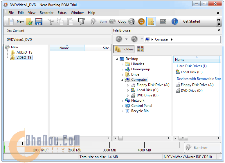Click the select recorder icon next to Paste

[x=82, y=21]
